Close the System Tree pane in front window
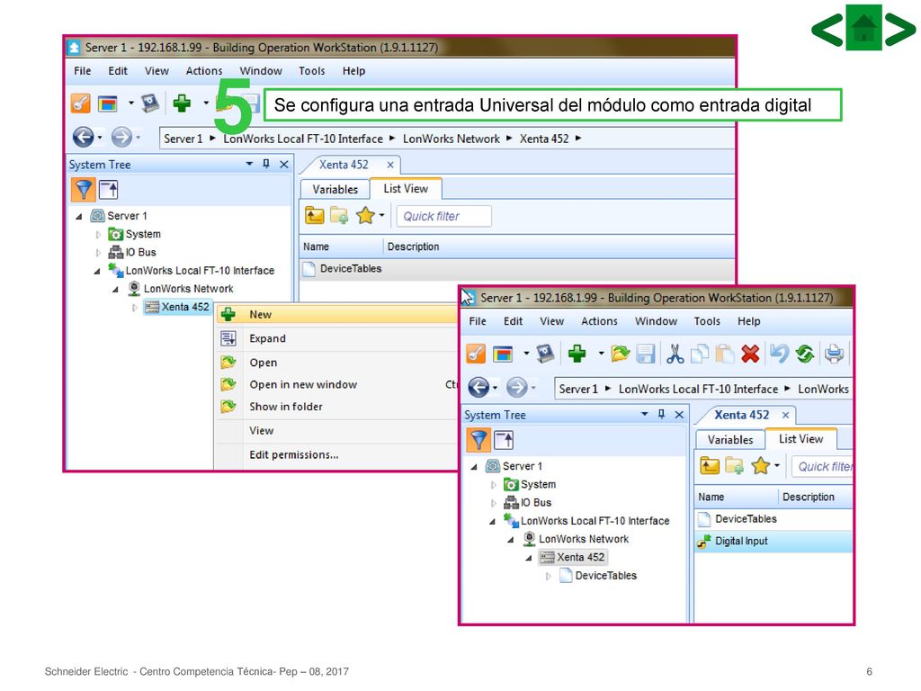Screen dimensions: 921x691 [x=680, y=415]
